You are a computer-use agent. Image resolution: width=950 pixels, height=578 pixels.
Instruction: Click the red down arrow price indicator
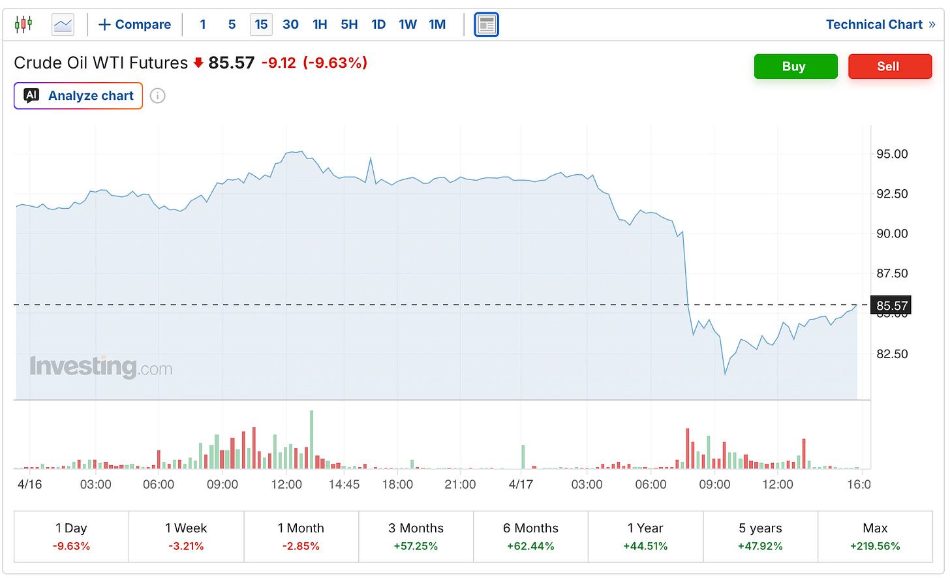(x=198, y=63)
